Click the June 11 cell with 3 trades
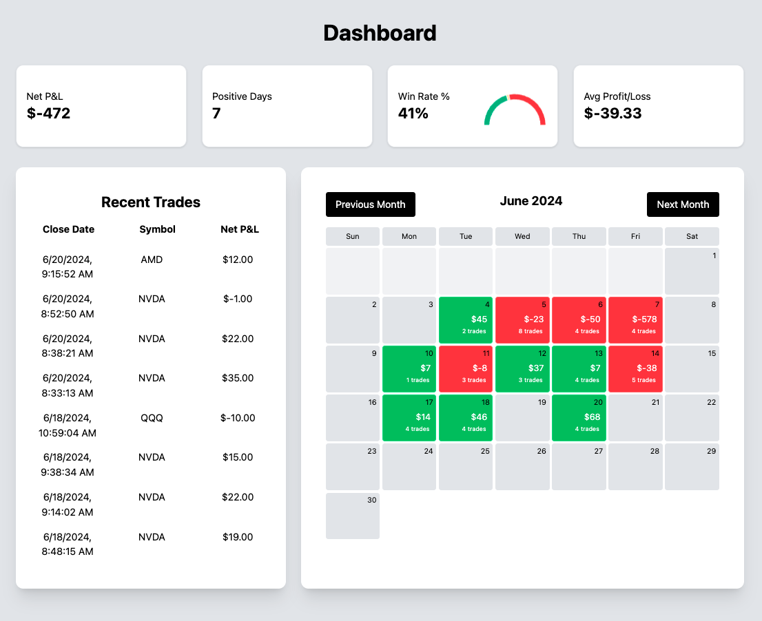 point(465,369)
